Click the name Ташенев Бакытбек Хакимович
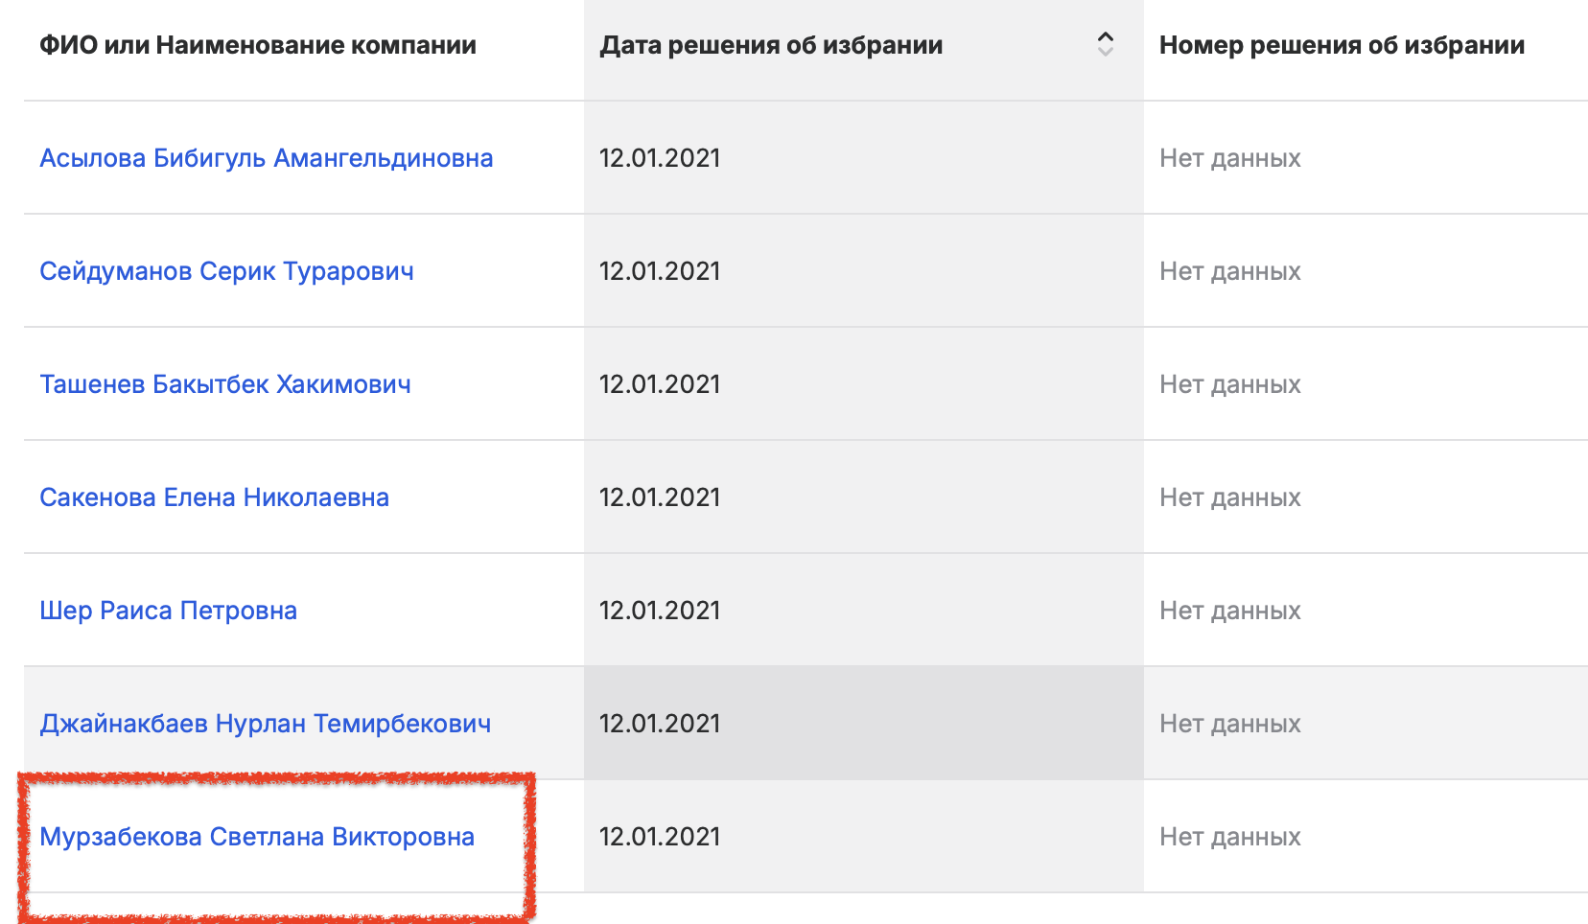Viewport: 1588px width, 924px height. [225, 384]
